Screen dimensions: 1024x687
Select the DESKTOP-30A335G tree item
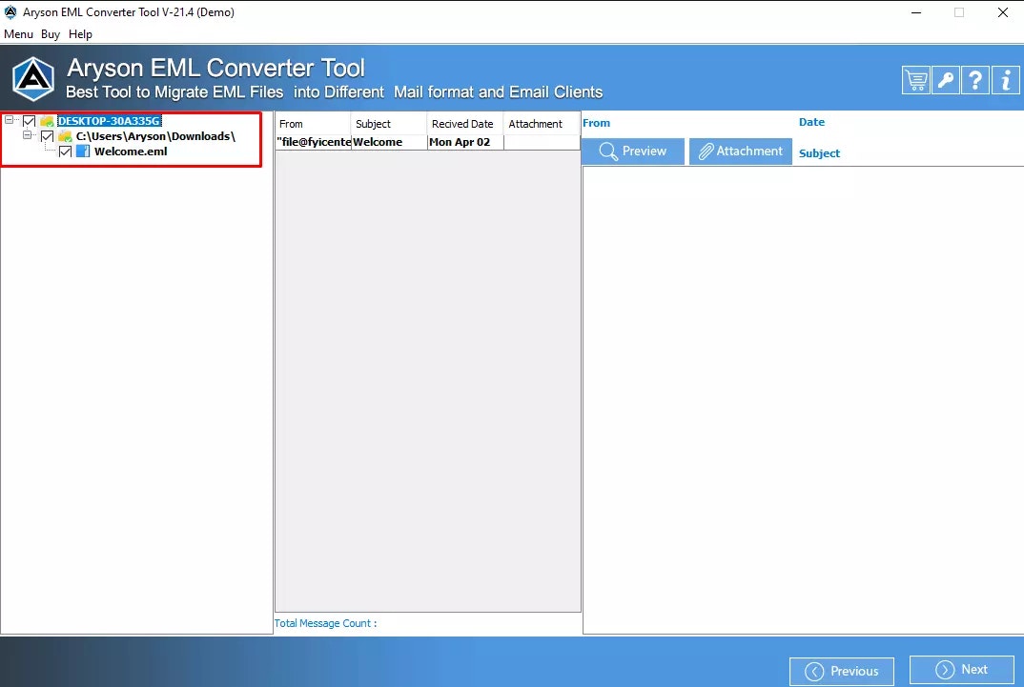109,121
